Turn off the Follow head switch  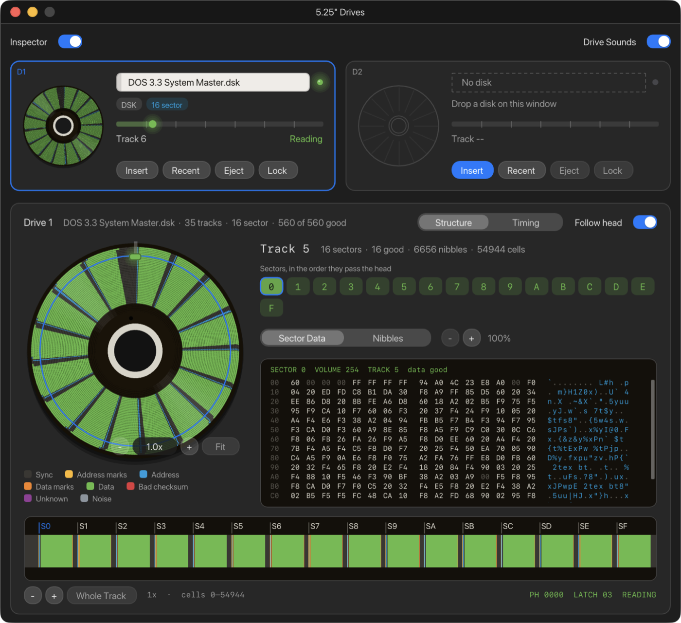645,222
